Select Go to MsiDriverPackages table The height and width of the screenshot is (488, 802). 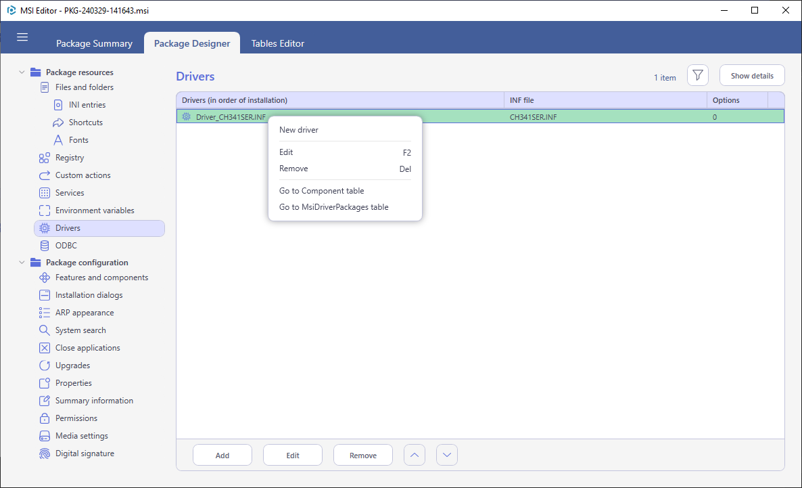(346, 207)
